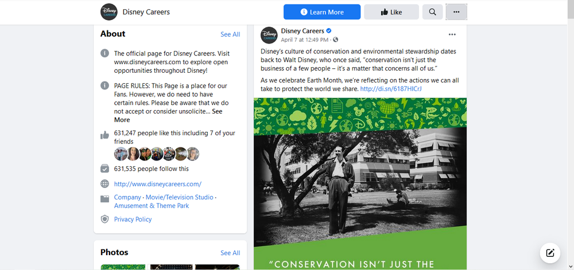The image size is (574, 270).
Task: Click the category icon beside Company
Action: point(104,199)
